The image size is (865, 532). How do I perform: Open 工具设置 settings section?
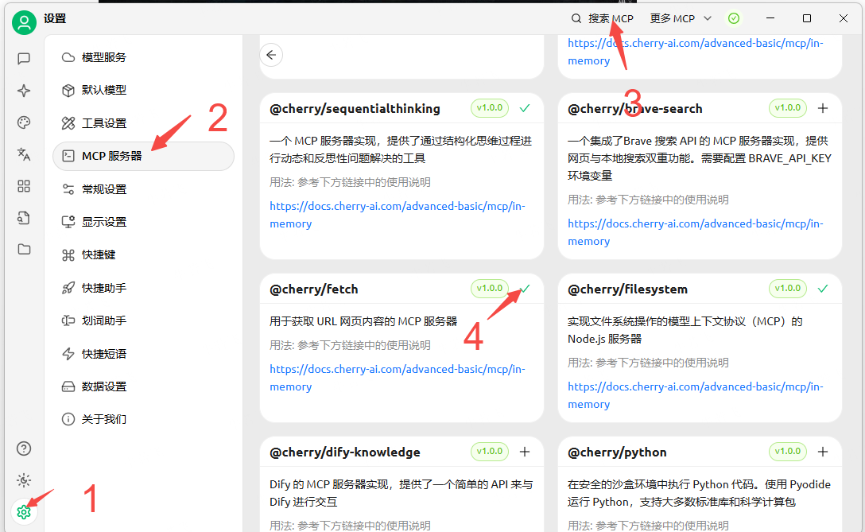(143, 123)
